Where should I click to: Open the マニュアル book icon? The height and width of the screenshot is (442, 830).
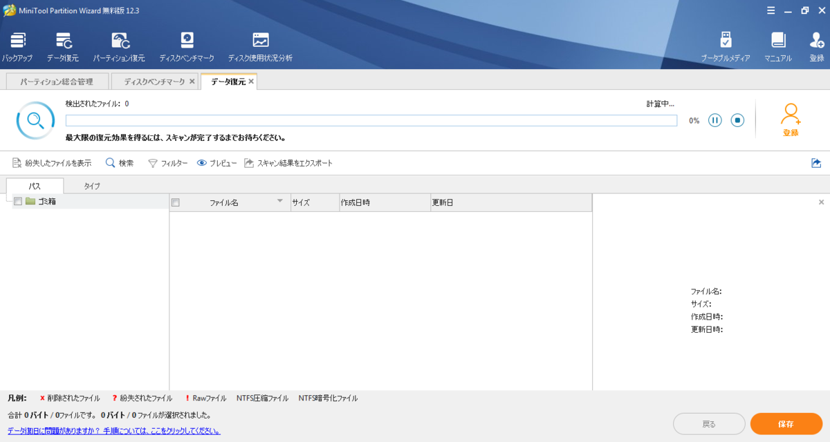tap(778, 40)
